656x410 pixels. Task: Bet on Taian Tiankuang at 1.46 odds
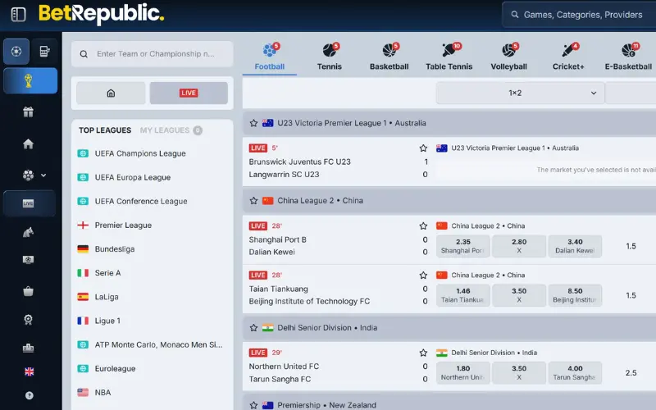coord(463,295)
